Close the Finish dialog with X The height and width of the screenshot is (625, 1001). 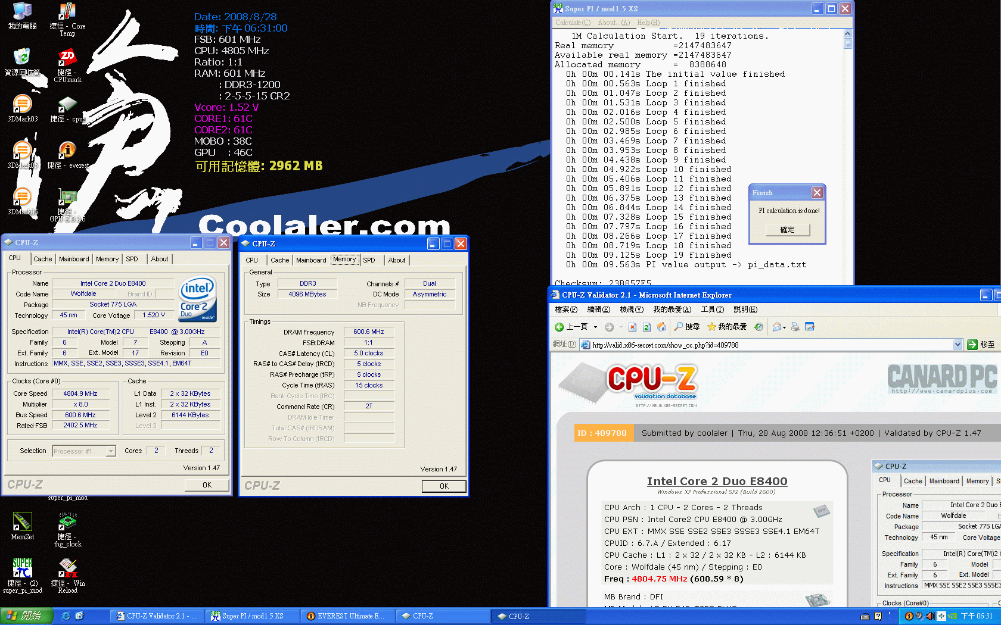[x=817, y=192]
